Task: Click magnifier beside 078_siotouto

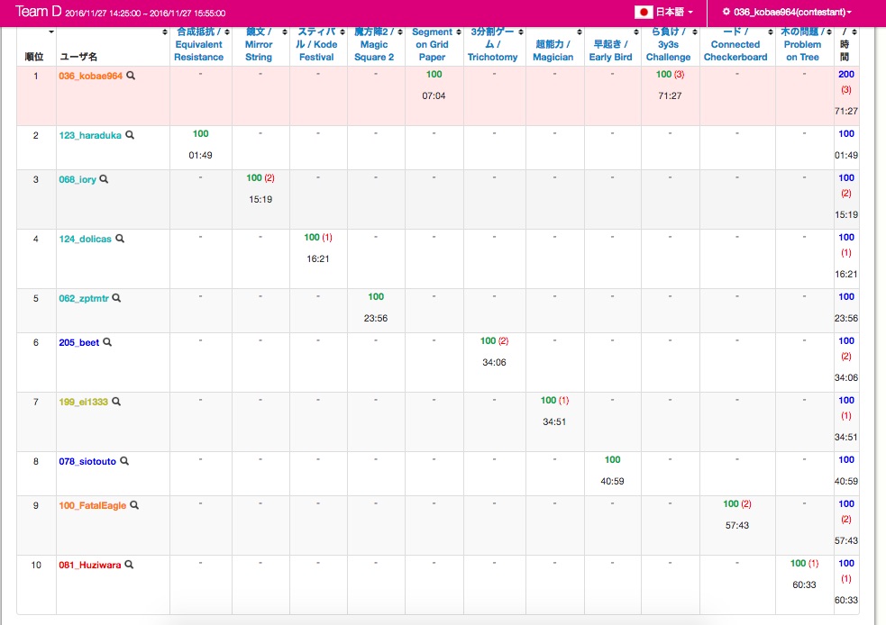Action: (124, 461)
